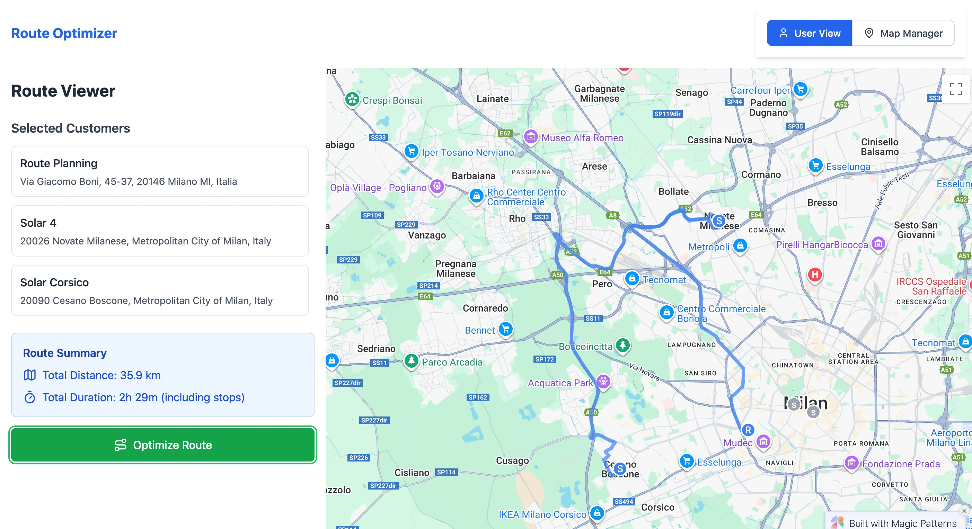Open the Route Optimizer home link
Viewport: 972px width, 529px height.
click(x=64, y=33)
